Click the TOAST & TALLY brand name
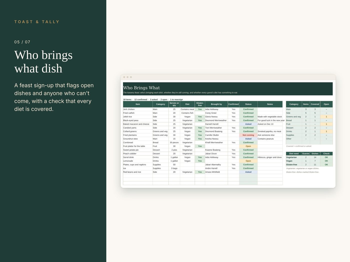 pos(37,22)
